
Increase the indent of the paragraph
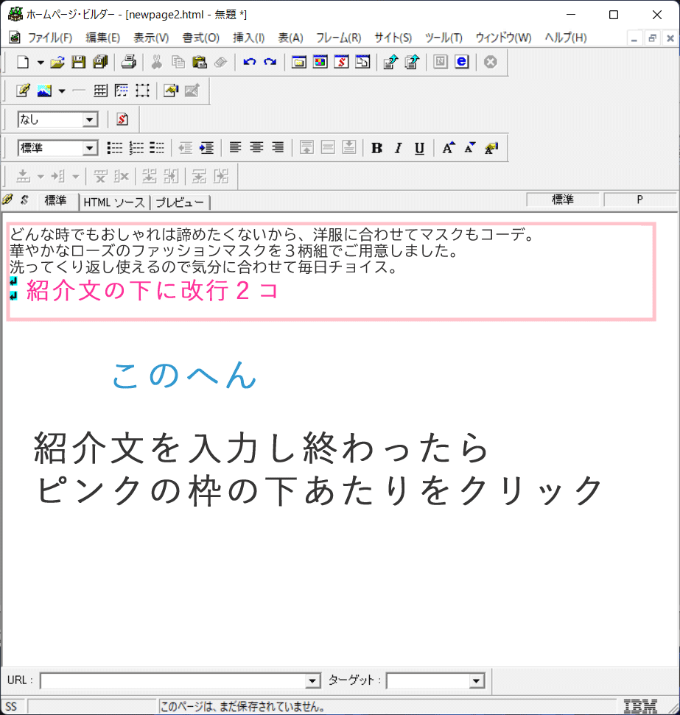[x=206, y=148]
